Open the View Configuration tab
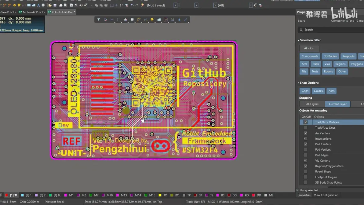This screenshot has width=364, height=205. [x=326, y=195]
